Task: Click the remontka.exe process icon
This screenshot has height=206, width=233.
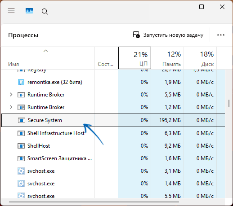Action: click(x=21, y=82)
